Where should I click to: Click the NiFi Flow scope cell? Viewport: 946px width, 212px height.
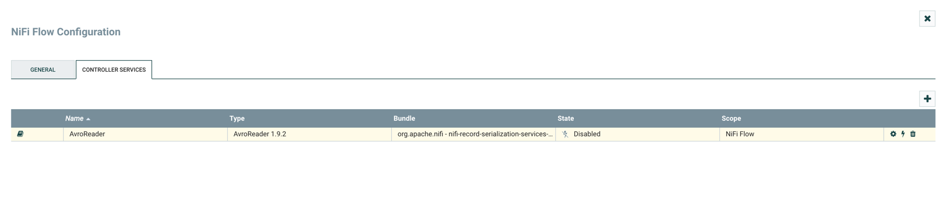point(802,134)
